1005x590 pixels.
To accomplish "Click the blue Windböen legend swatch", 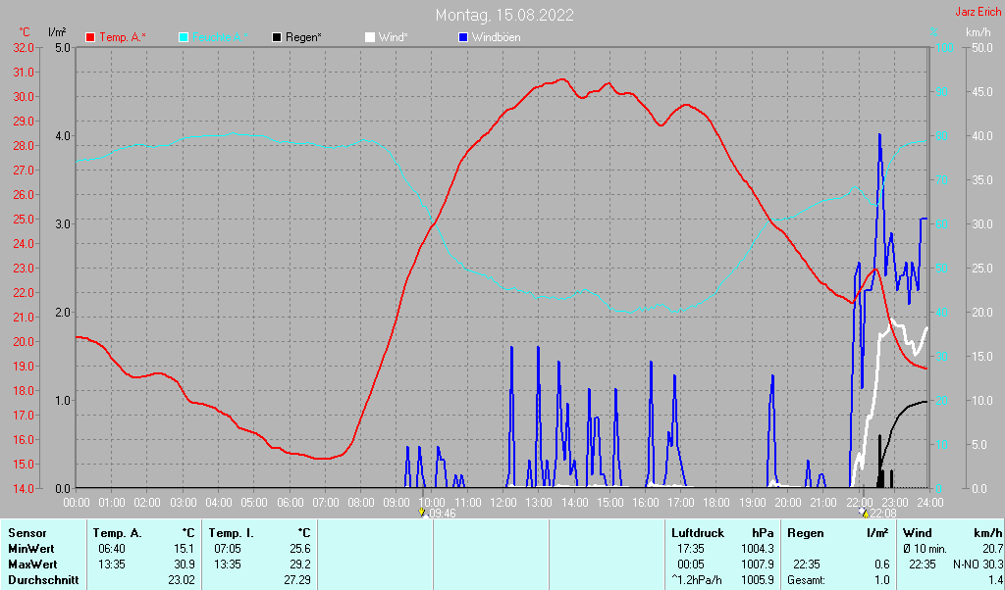I will [x=463, y=37].
